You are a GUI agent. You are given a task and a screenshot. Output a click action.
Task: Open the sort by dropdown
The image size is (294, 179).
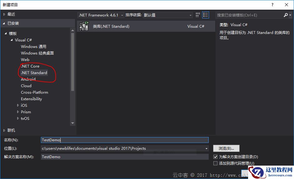(168, 15)
